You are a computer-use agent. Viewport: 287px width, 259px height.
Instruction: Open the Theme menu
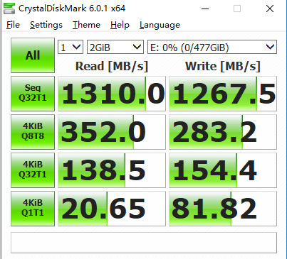[86, 25]
